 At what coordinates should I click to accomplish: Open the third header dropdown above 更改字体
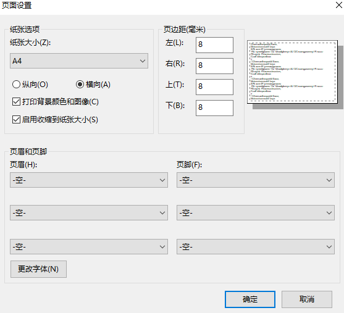click(89, 247)
